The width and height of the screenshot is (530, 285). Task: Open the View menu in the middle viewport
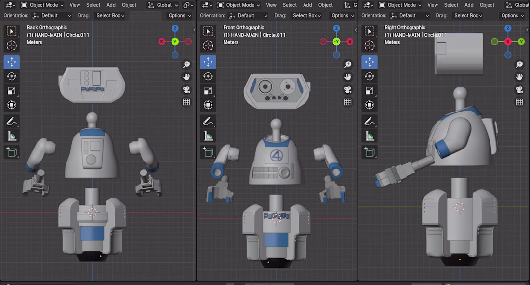[x=271, y=5]
